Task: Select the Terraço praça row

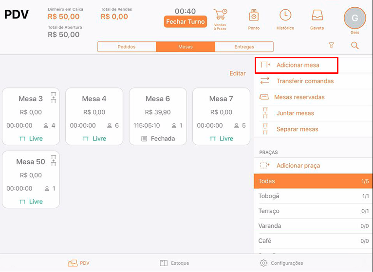Action: 313,211
